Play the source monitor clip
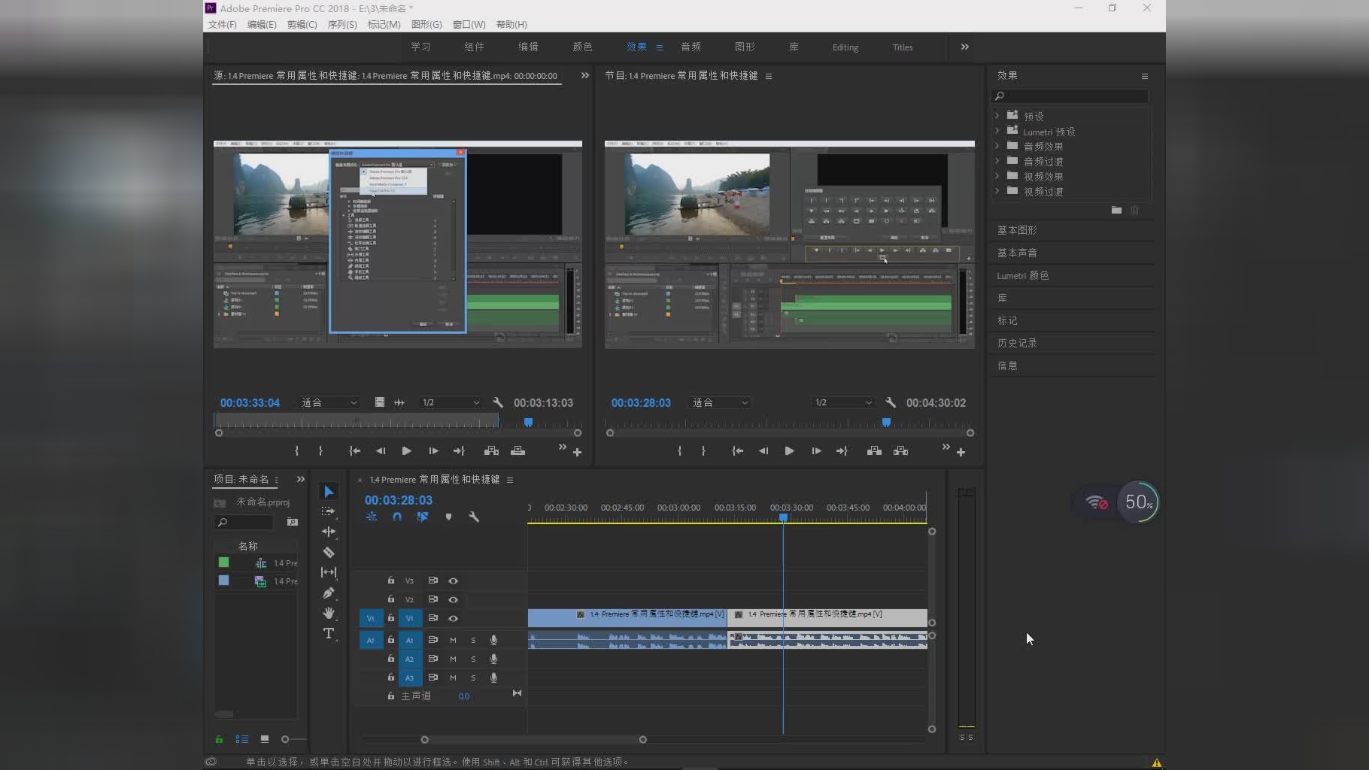 coord(406,451)
